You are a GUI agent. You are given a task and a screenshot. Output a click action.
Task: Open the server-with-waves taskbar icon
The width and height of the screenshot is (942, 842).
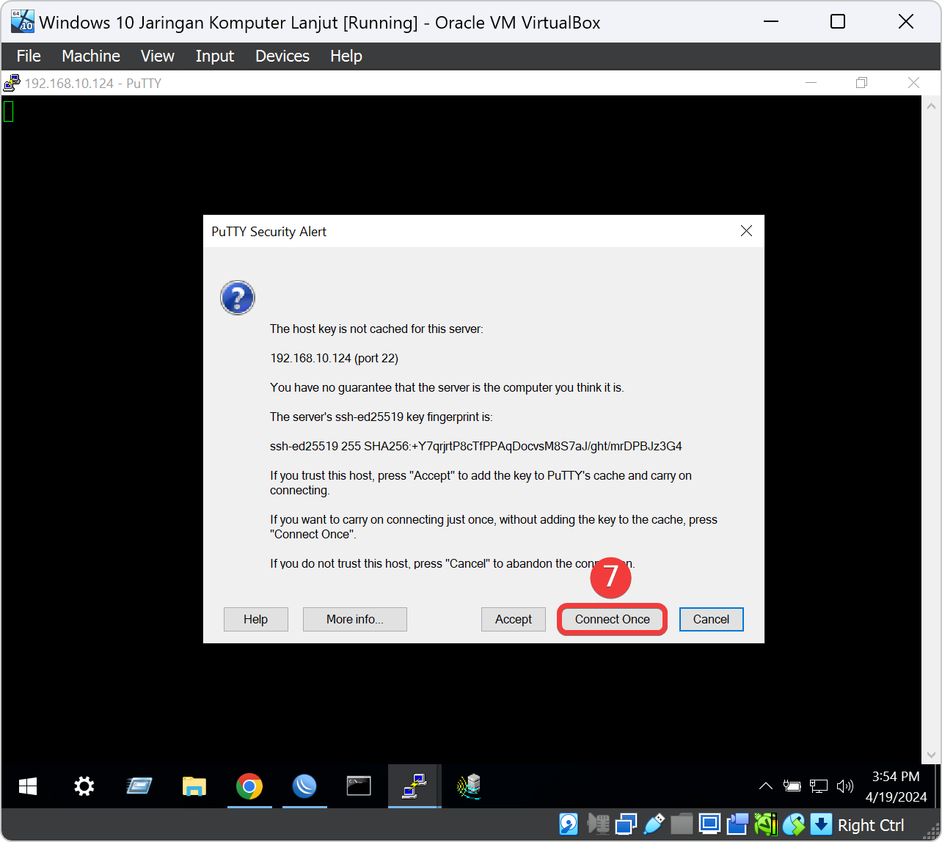469,787
